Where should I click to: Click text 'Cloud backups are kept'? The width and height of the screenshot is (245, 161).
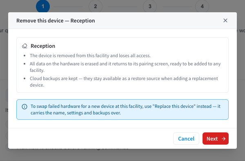tap(53, 78)
